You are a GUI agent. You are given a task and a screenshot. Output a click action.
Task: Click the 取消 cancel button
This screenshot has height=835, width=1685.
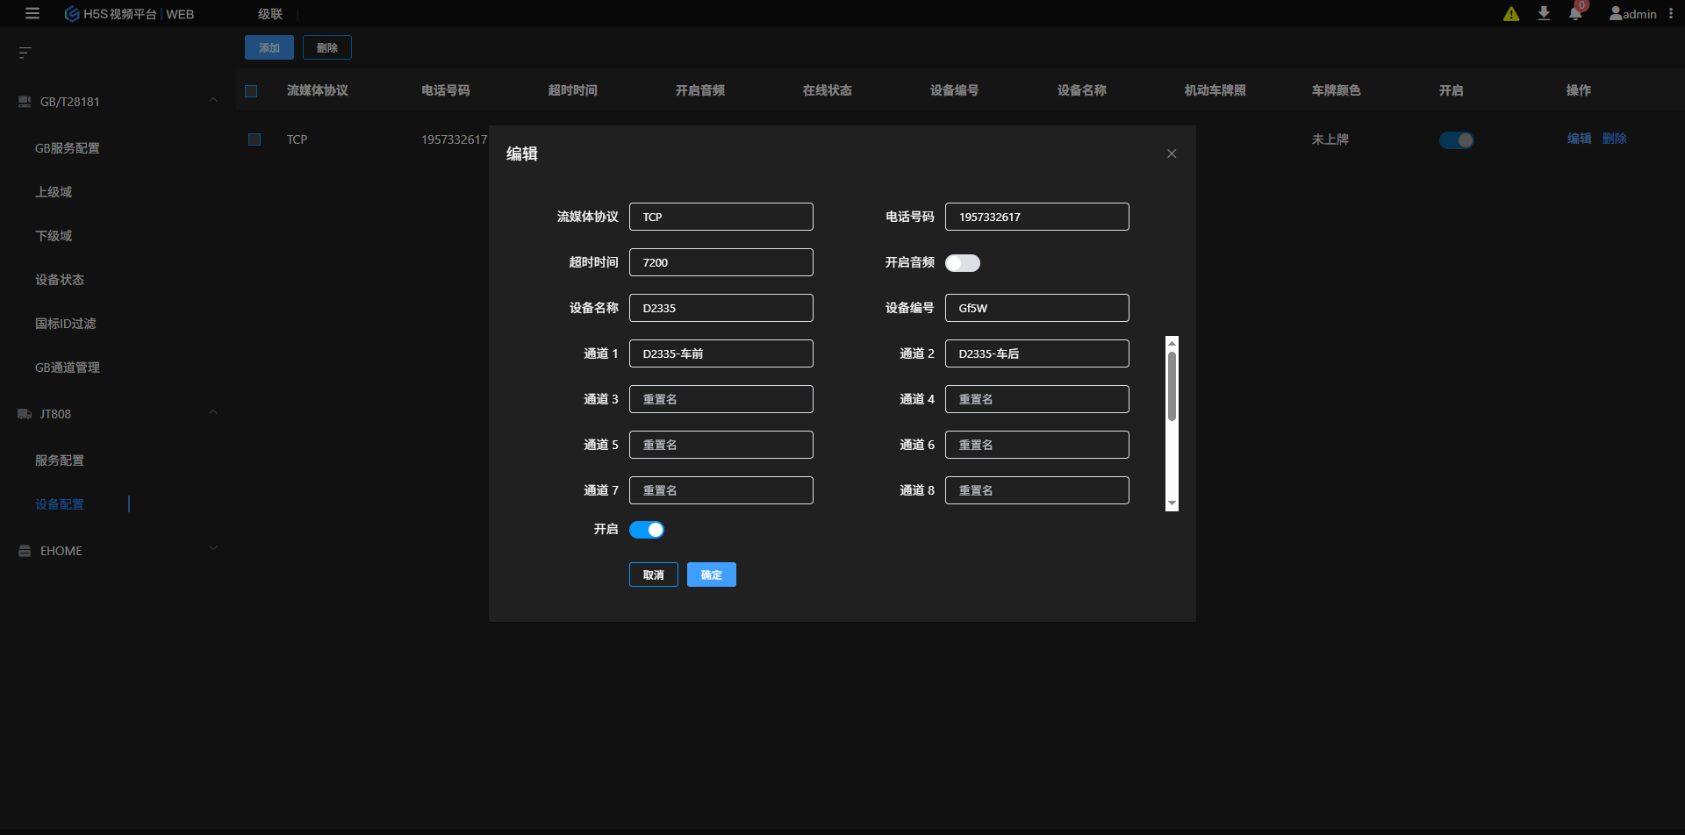point(653,575)
